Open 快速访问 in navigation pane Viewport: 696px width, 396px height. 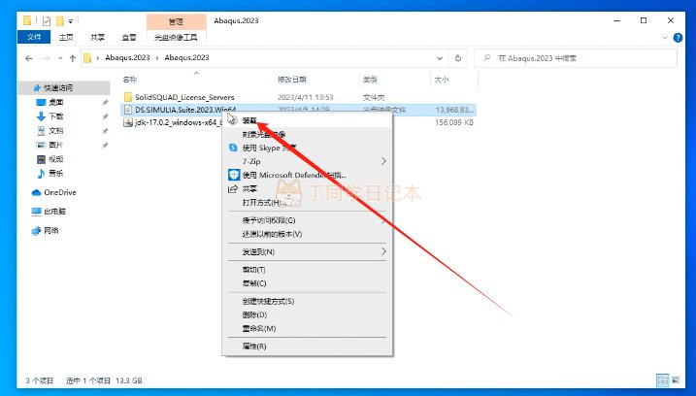(x=58, y=88)
